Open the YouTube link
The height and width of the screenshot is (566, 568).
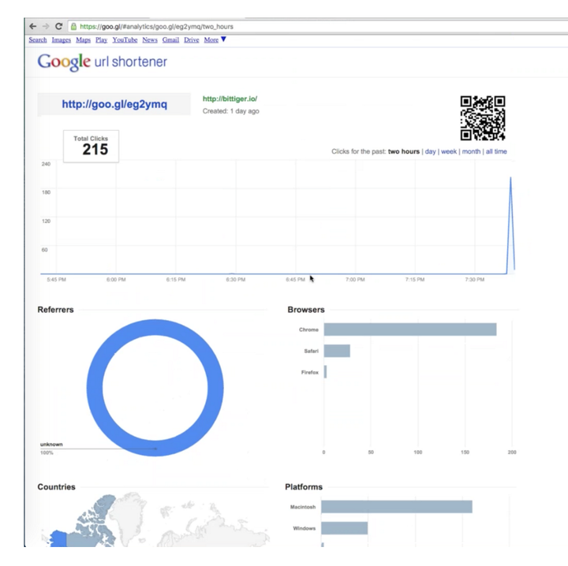(x=125, y=39)
